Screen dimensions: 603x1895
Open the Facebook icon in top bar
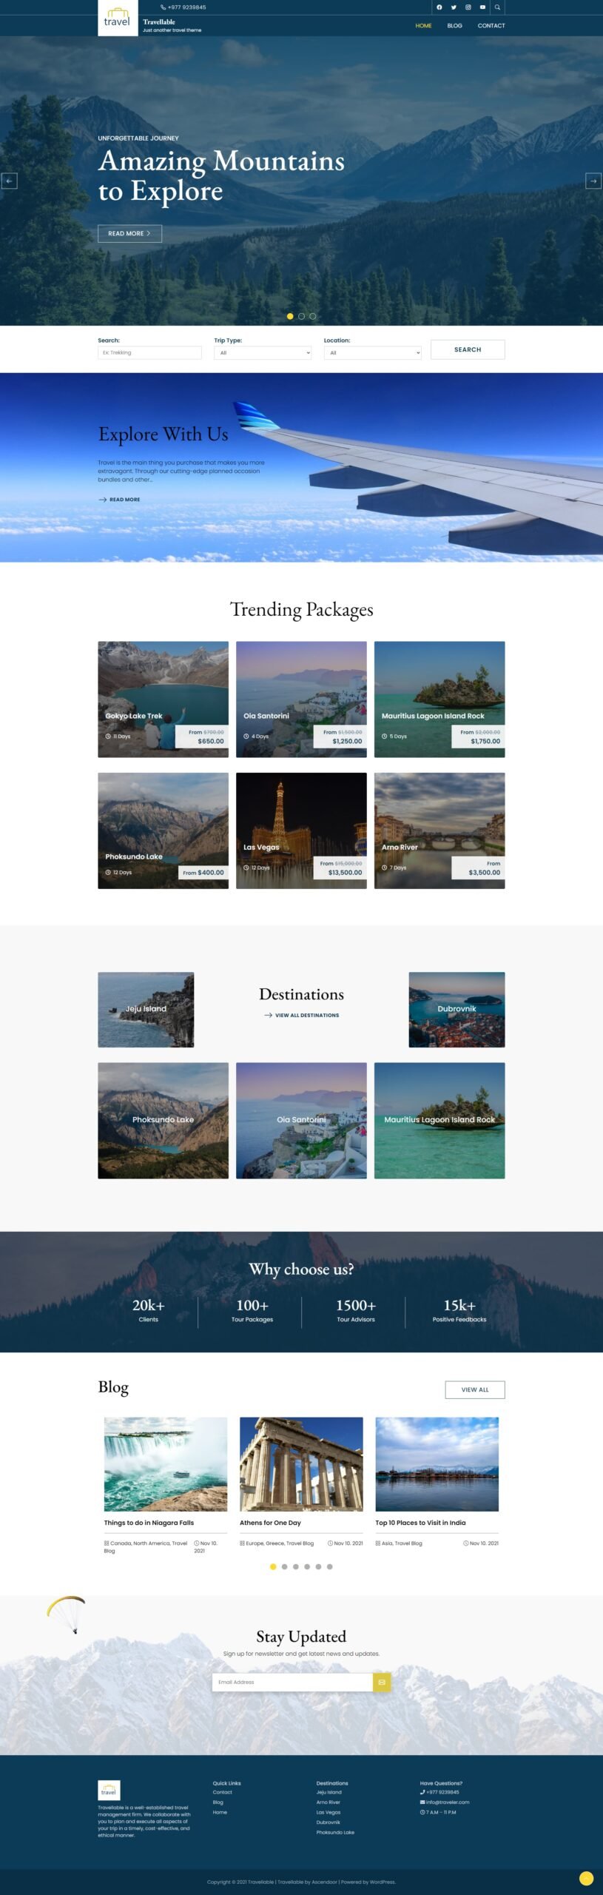coord(439,7)
